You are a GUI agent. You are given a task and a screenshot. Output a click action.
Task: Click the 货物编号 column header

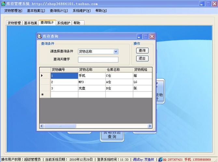(x=64, y=70)
